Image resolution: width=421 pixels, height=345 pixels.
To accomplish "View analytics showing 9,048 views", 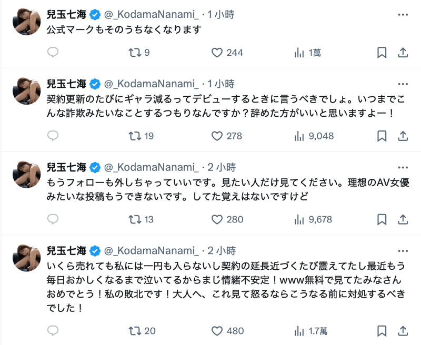I will coord(300,136).
